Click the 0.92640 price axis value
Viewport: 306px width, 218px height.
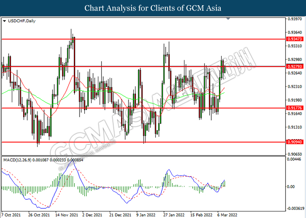[x=295, y=73]
